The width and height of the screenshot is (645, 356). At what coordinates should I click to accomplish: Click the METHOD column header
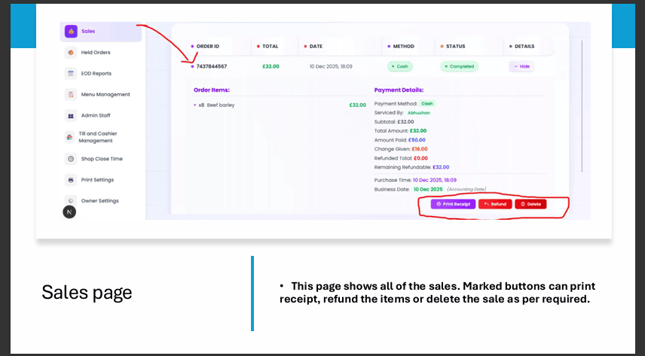[x=403, y=47]
